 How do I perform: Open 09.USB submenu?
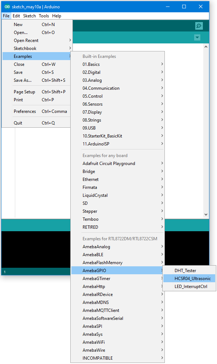coord(118,128)
